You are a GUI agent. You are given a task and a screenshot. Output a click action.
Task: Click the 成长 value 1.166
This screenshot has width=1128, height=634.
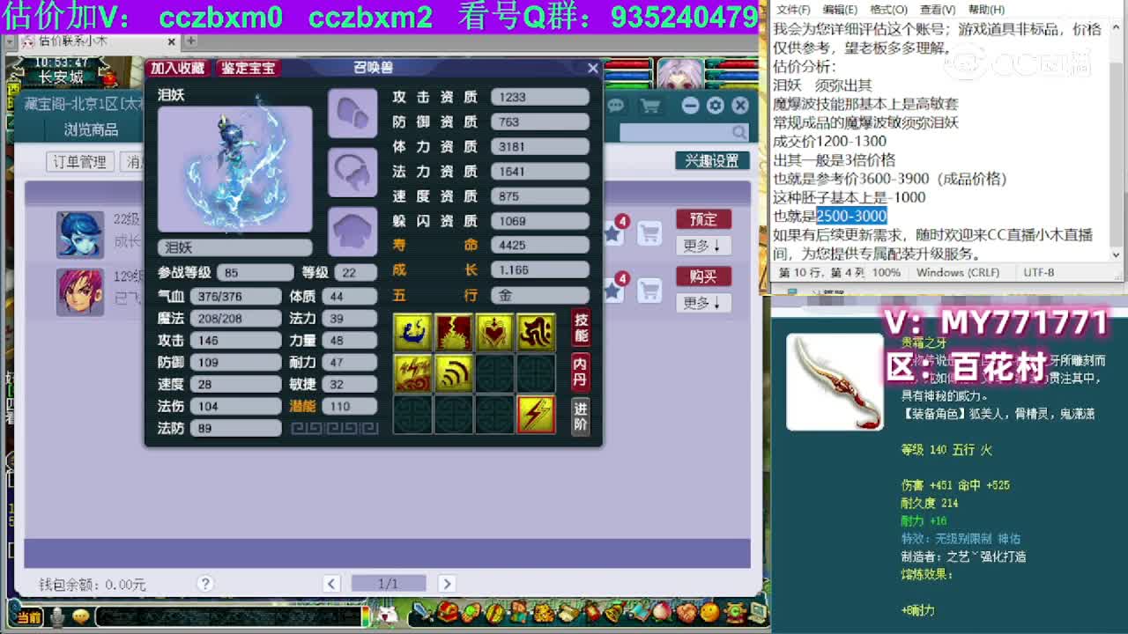click(540, 270)
